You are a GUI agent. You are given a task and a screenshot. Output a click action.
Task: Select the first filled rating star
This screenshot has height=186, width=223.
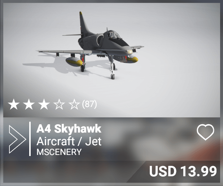tap(14, 104)
